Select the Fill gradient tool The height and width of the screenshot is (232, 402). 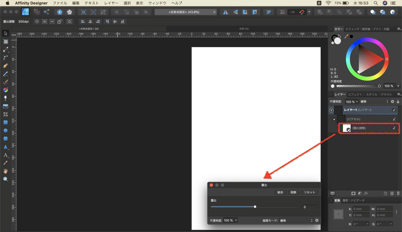click(x=5, y=90)
